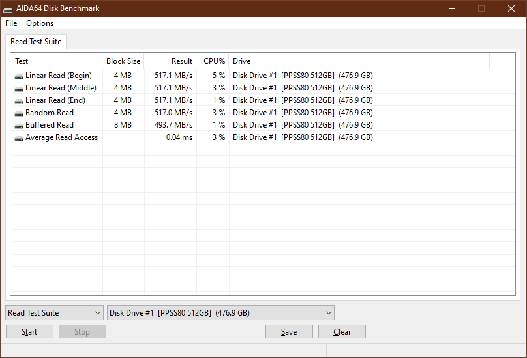Image resolution: width=527 pixels, height=358 pixels.
Task: Save the benchmark results
Action: pos(289,331)
